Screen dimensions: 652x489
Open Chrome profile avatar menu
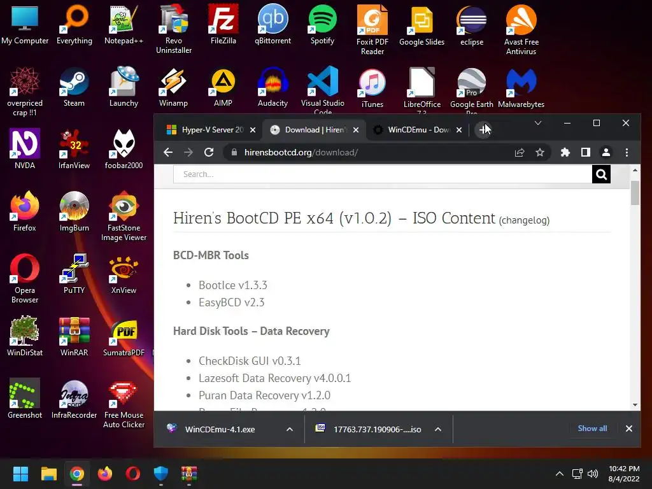pos(606,153)
